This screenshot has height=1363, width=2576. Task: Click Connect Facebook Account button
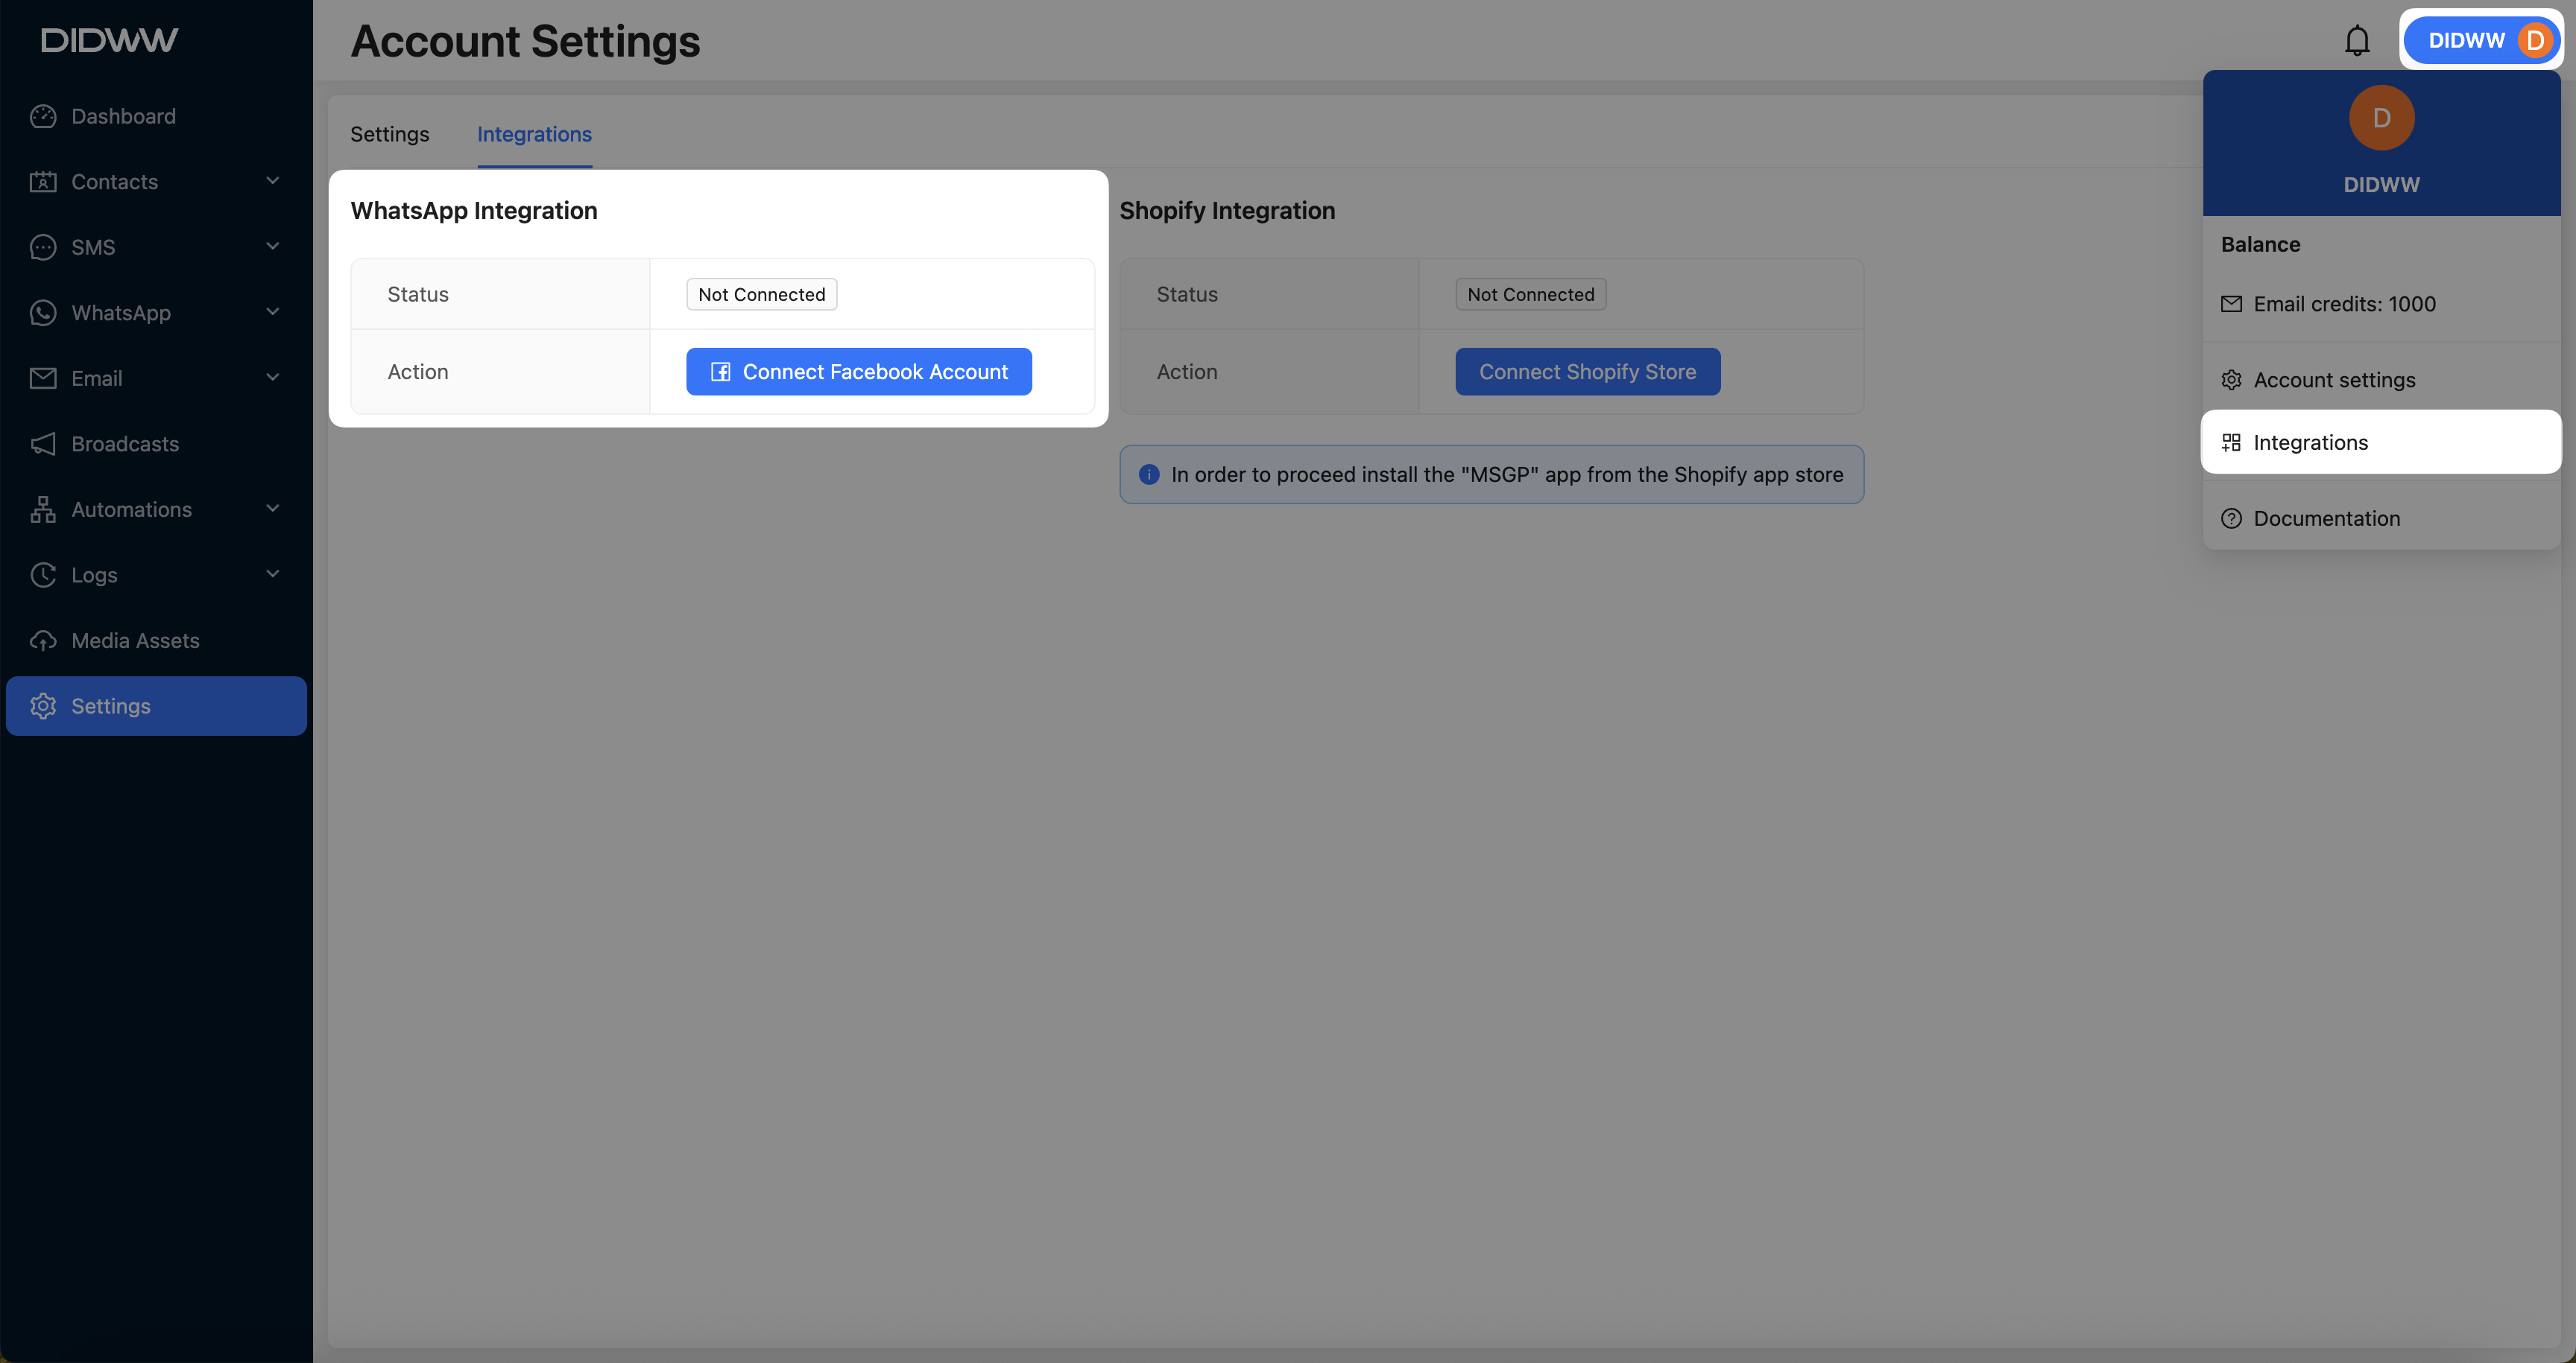859,372
